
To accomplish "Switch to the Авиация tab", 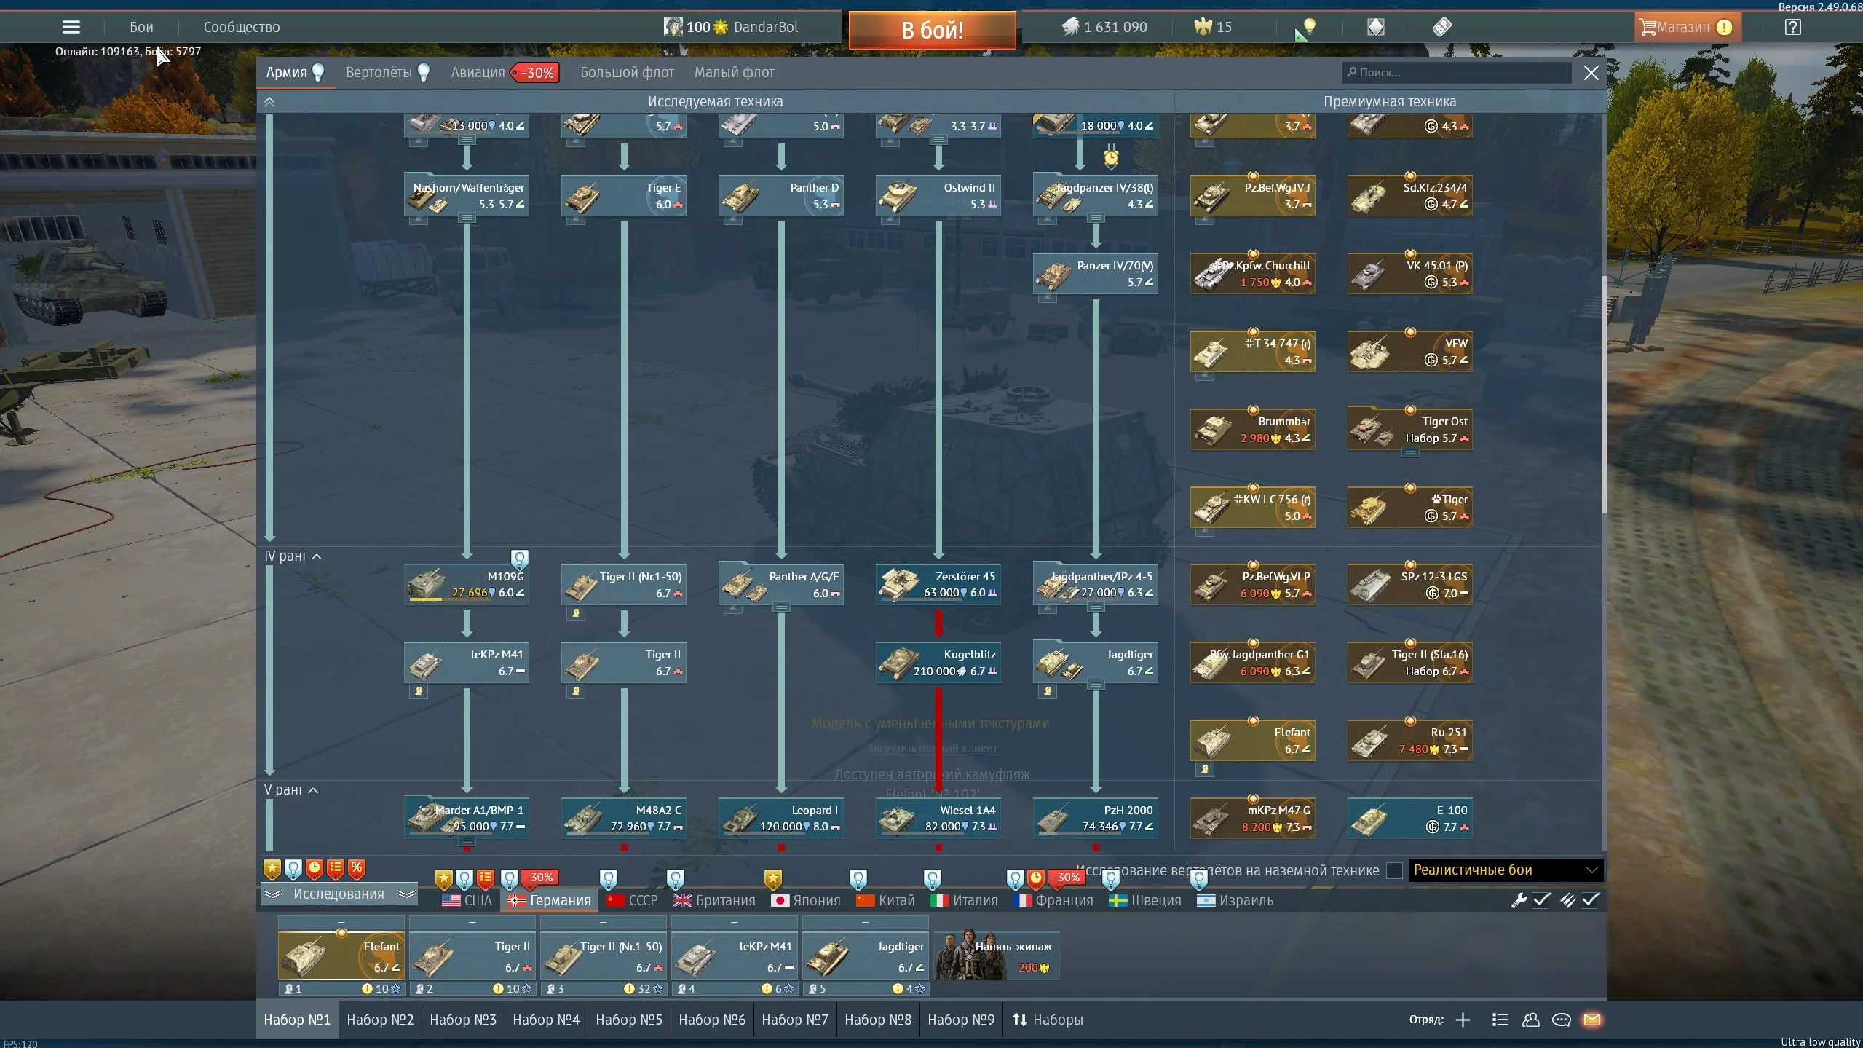I will [x=478, y=72].
